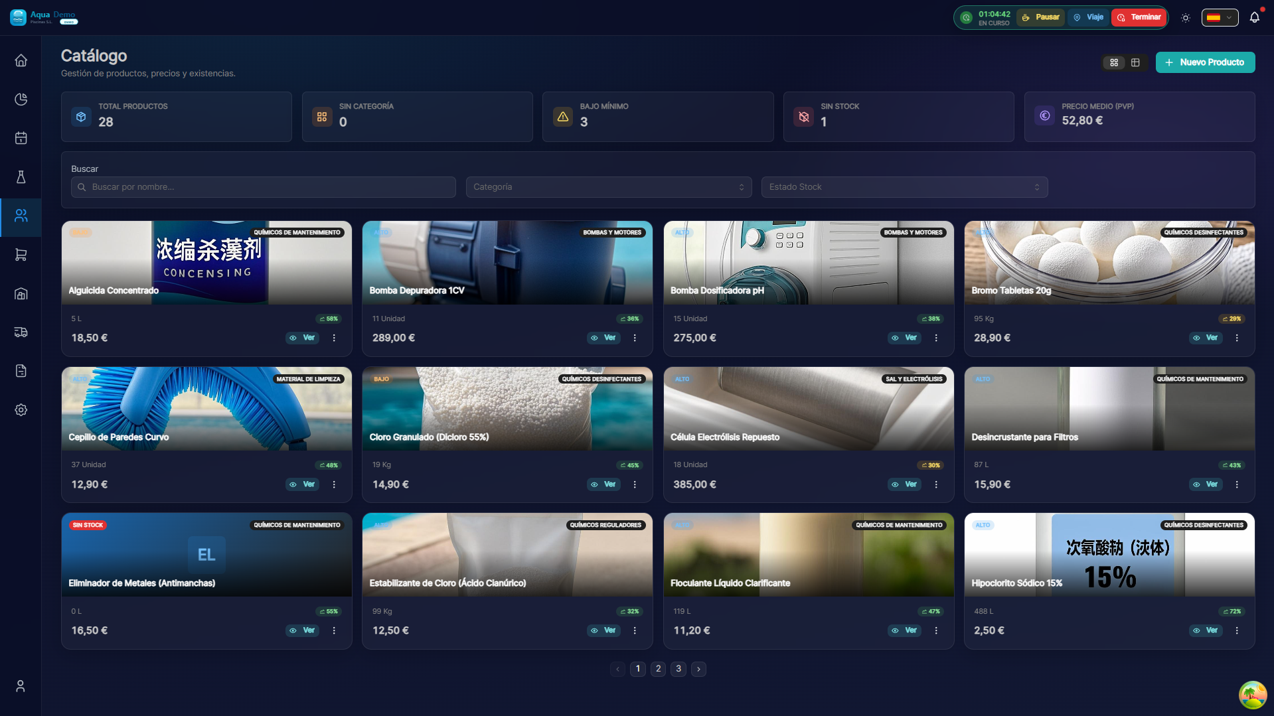Click the Sin Stock card icon

pos(803,117)
